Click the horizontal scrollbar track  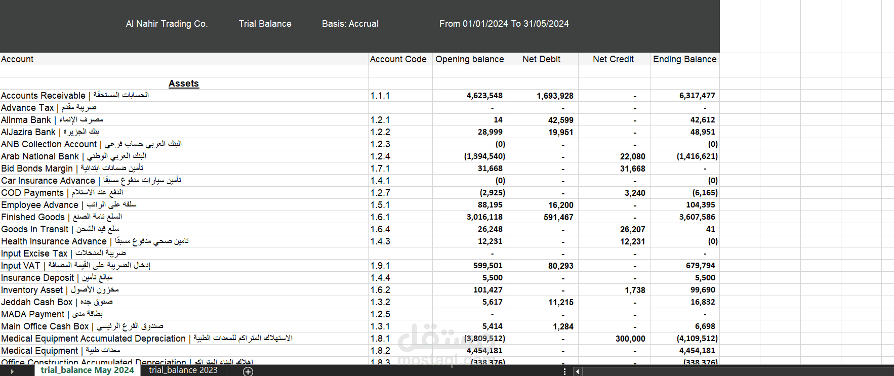click(738, 371)
